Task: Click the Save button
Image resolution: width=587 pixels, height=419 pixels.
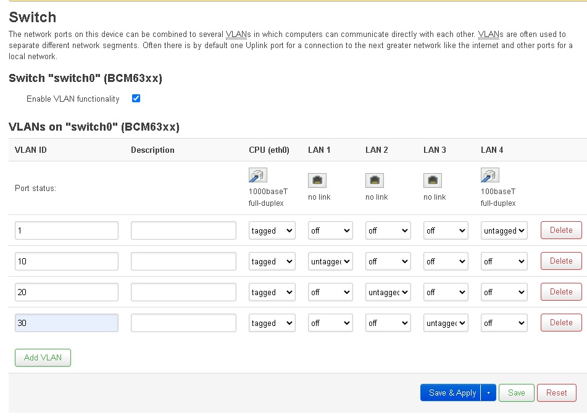Action: point(516,393)
